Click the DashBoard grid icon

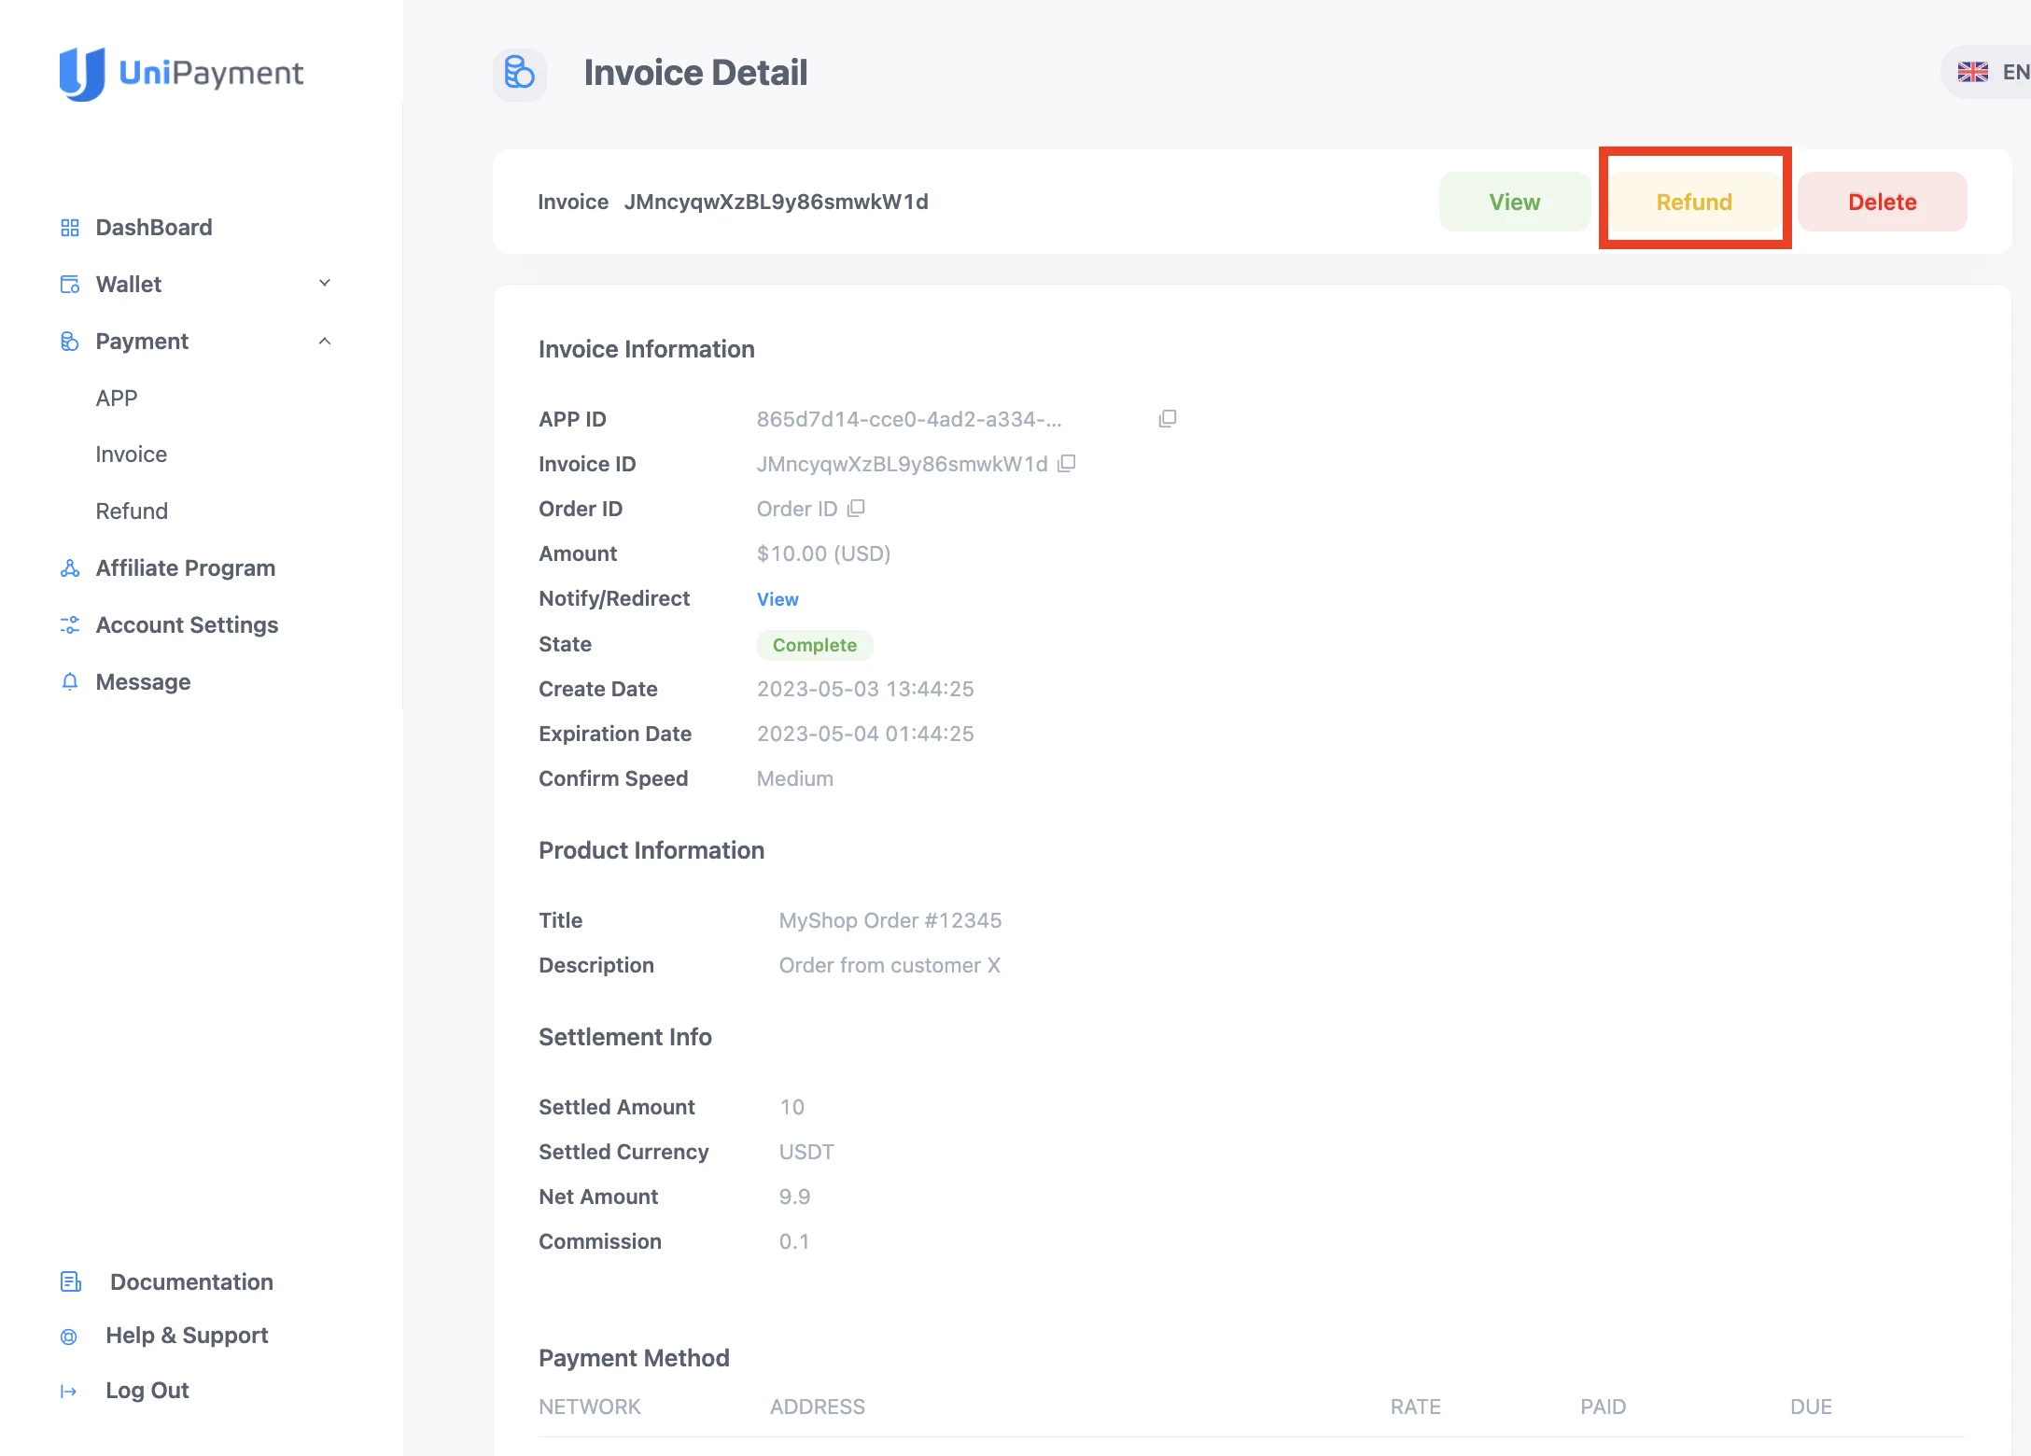click(70, 227)
